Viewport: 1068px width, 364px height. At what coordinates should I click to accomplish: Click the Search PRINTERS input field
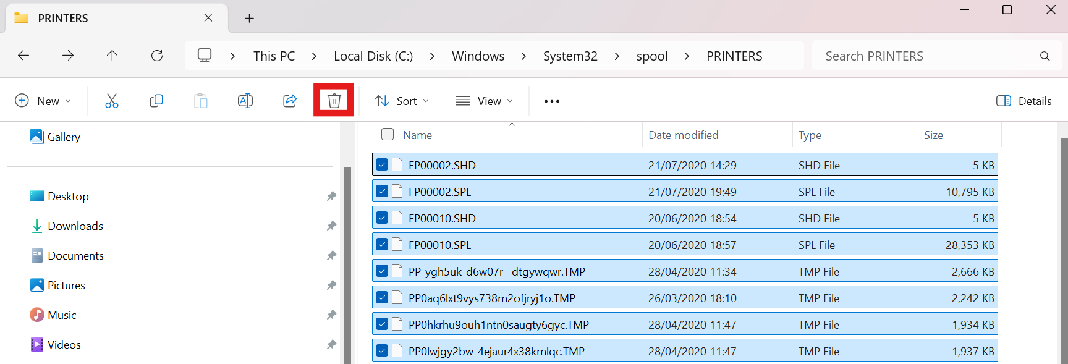coord(927,56)
